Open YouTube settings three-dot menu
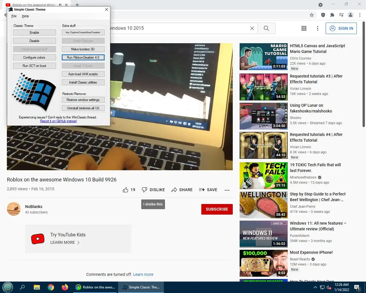The height and width of the screenshot is (293, 366). click(318, 28)
